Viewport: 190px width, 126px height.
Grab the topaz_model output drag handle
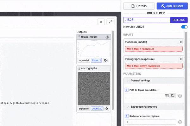pos(79,37)
